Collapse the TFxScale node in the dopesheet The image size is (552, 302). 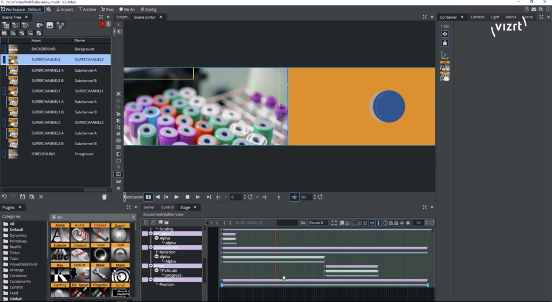156,270
